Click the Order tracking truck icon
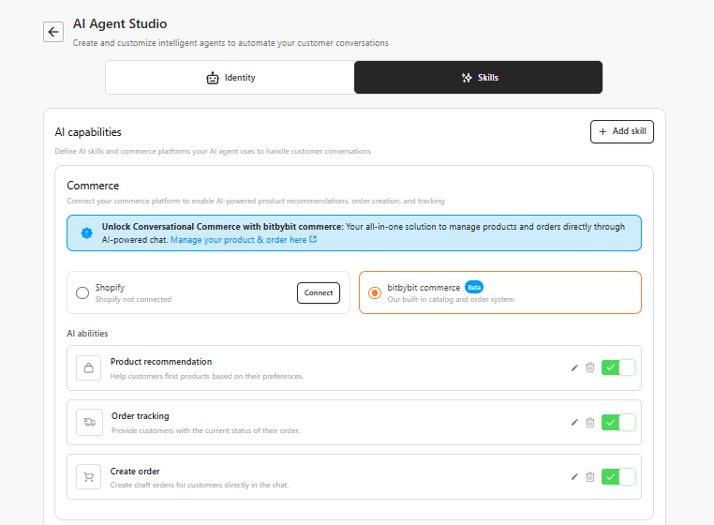 point(89,423)
